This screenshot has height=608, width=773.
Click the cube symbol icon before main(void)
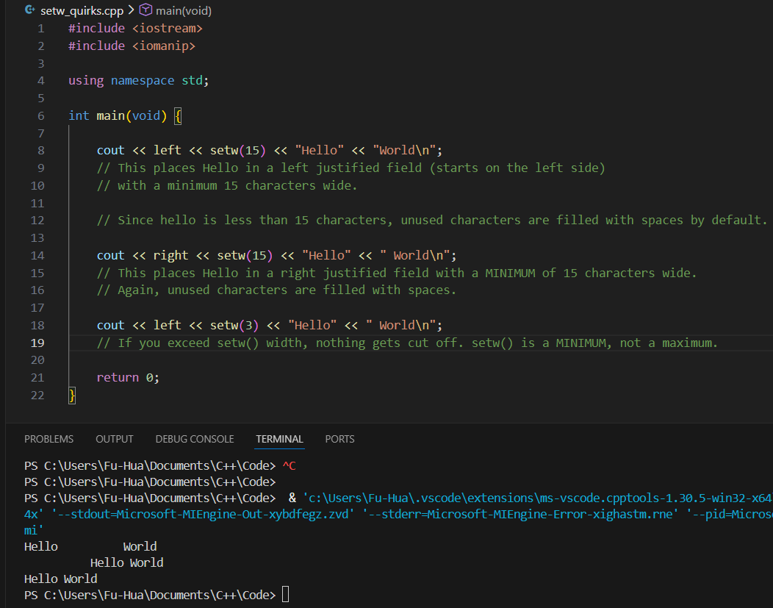[145, 10]
